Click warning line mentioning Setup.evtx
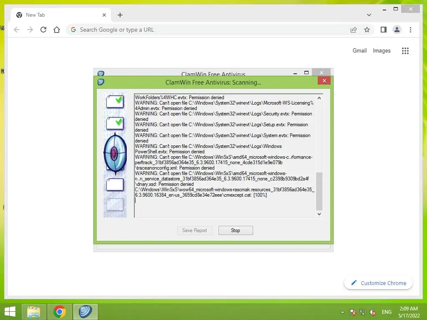The width and height of the screenshot is (427, 320). tap(221, 127)
